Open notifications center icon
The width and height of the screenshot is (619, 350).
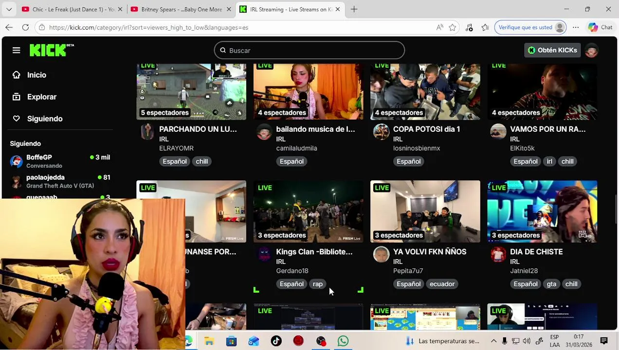pos(604,341)
